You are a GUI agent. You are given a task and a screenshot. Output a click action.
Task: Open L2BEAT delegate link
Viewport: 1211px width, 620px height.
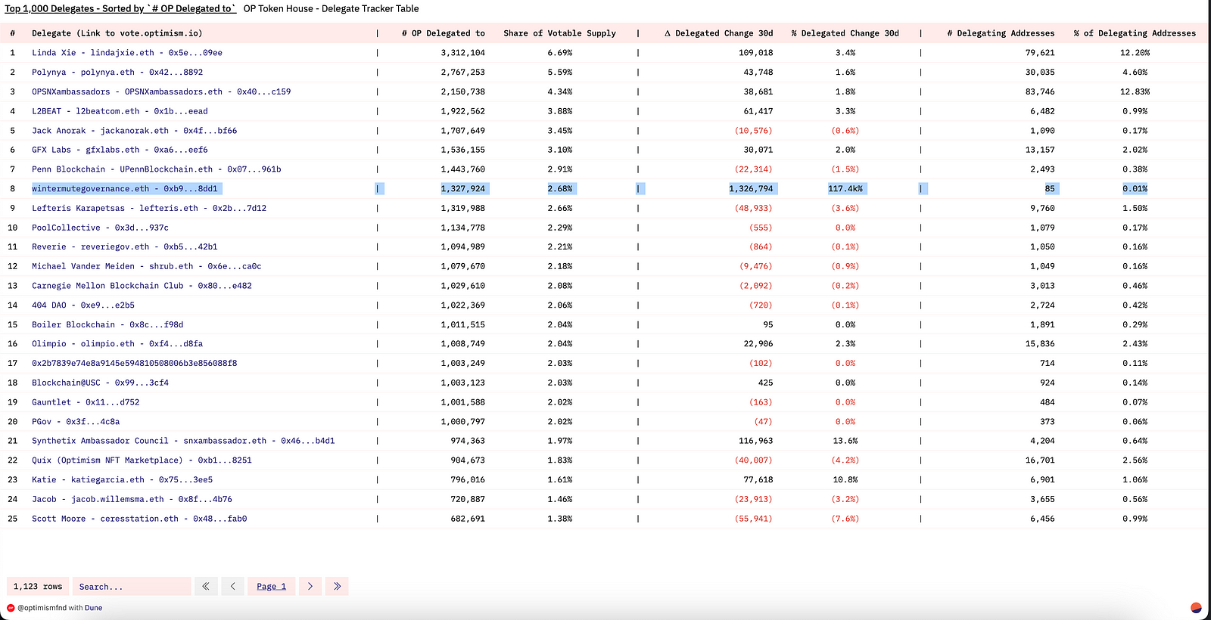(120, 111)
